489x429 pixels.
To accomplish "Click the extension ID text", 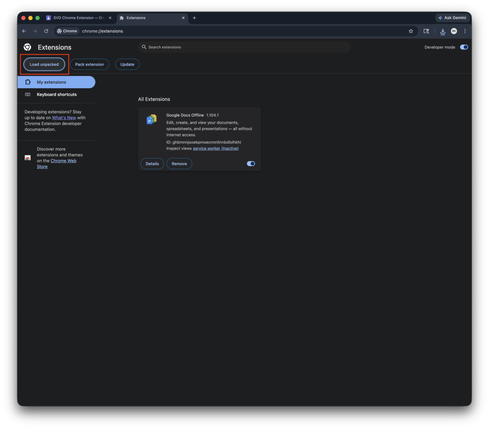I will pos(203,142).
